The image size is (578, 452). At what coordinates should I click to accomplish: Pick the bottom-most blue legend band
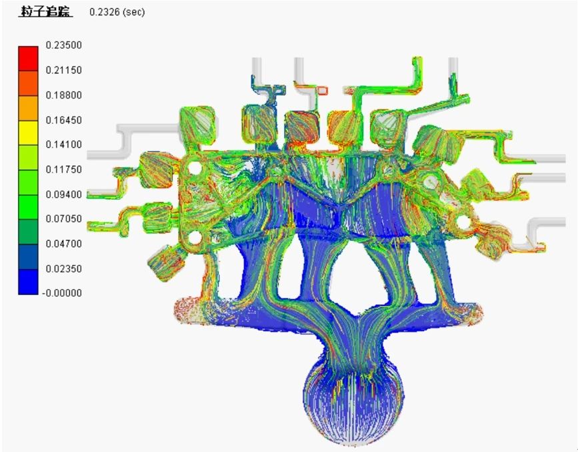click(x=28, y=281)
